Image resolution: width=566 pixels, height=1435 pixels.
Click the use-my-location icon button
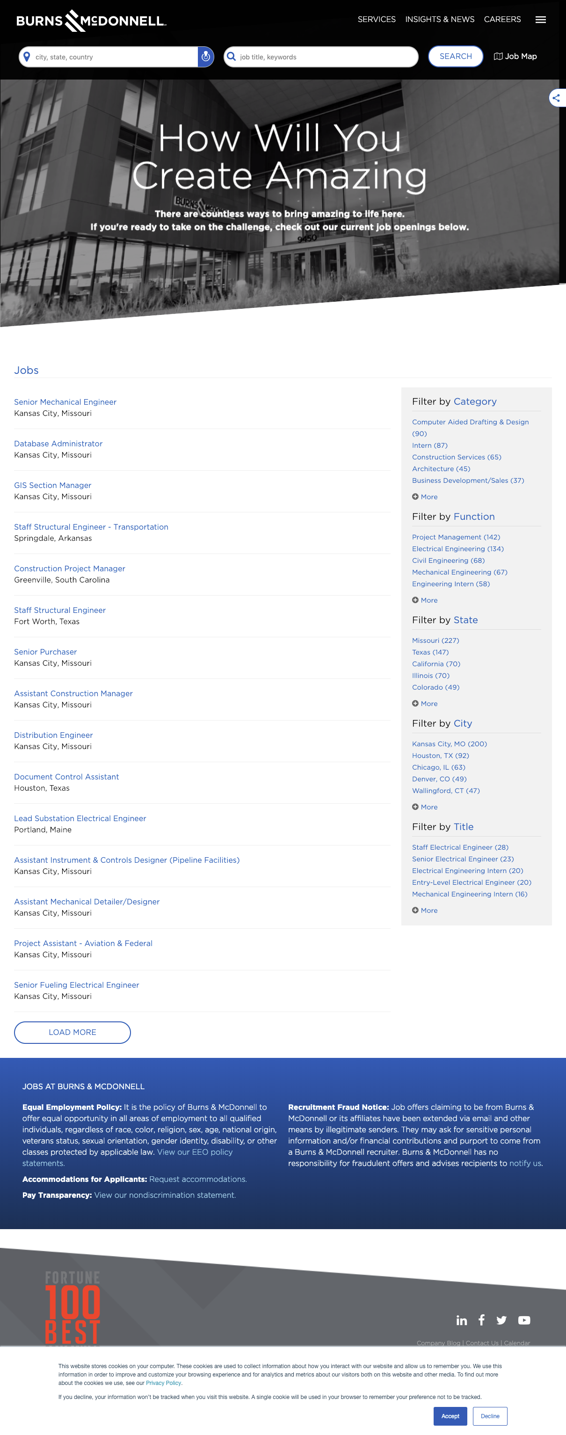[x=205, y=57]
